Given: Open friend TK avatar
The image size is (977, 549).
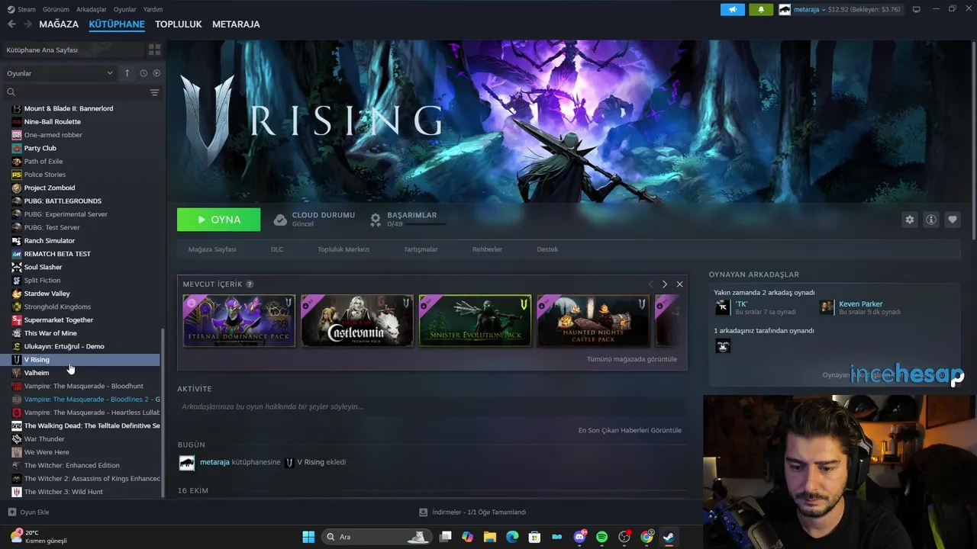Looking at the screenshot, I should (723, 307).
